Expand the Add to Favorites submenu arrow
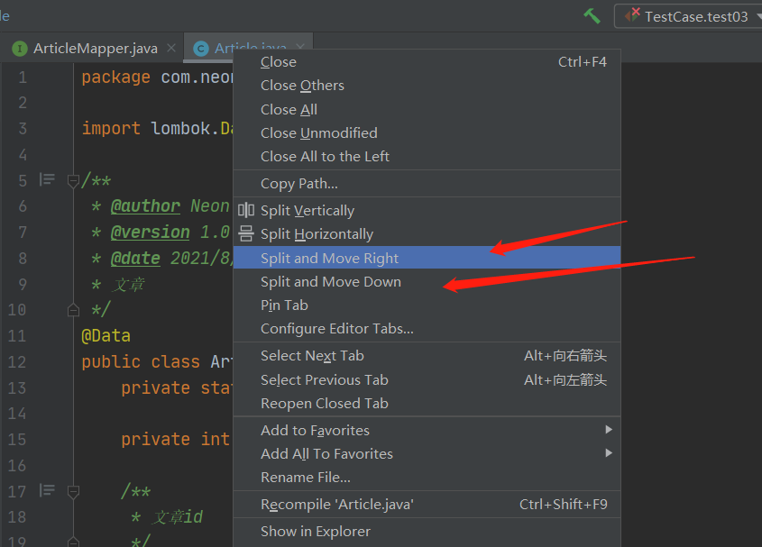The image size is (762, 547). point(609,430)
